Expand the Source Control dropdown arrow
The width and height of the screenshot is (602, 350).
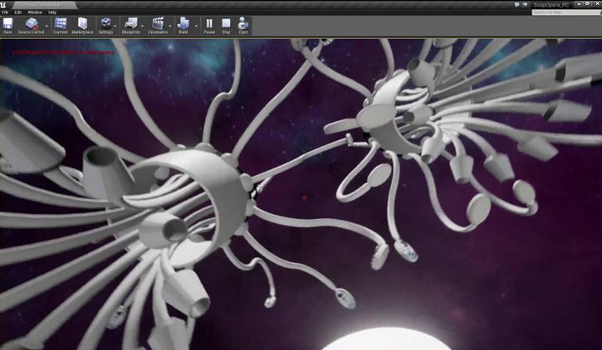tap(47, 26)
